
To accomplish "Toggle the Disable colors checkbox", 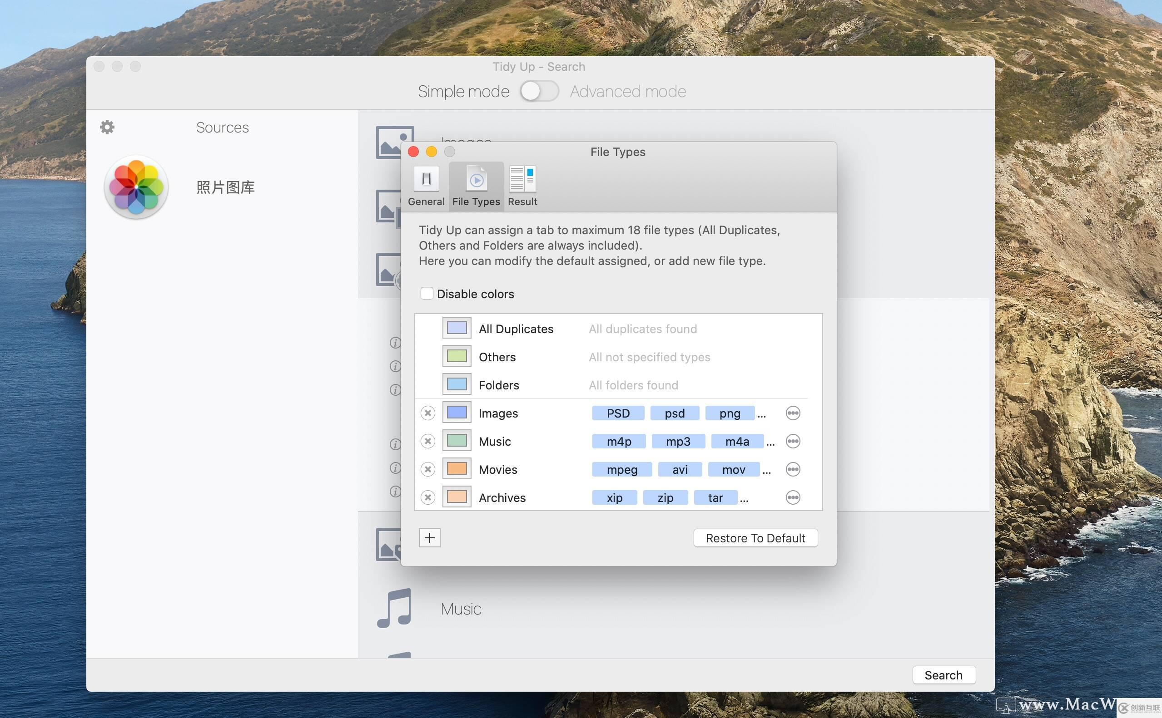I will coord(426,293).
